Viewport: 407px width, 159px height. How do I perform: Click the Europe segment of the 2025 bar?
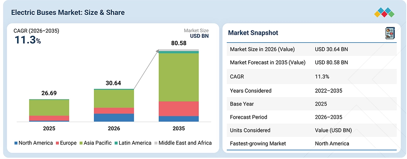[x=49, y=118]
